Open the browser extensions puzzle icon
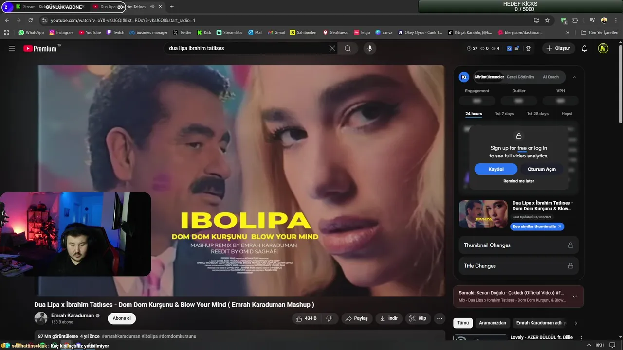623x350 pixels. click(575, 20)
